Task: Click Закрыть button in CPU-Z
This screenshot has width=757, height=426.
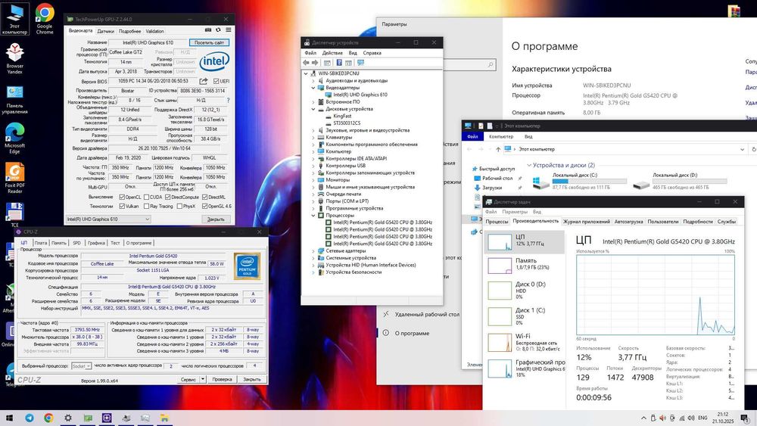Action: (x=252, y=379)
